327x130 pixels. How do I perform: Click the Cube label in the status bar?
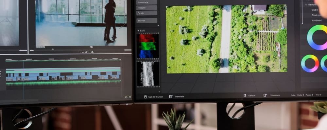[x=293, y=95]
